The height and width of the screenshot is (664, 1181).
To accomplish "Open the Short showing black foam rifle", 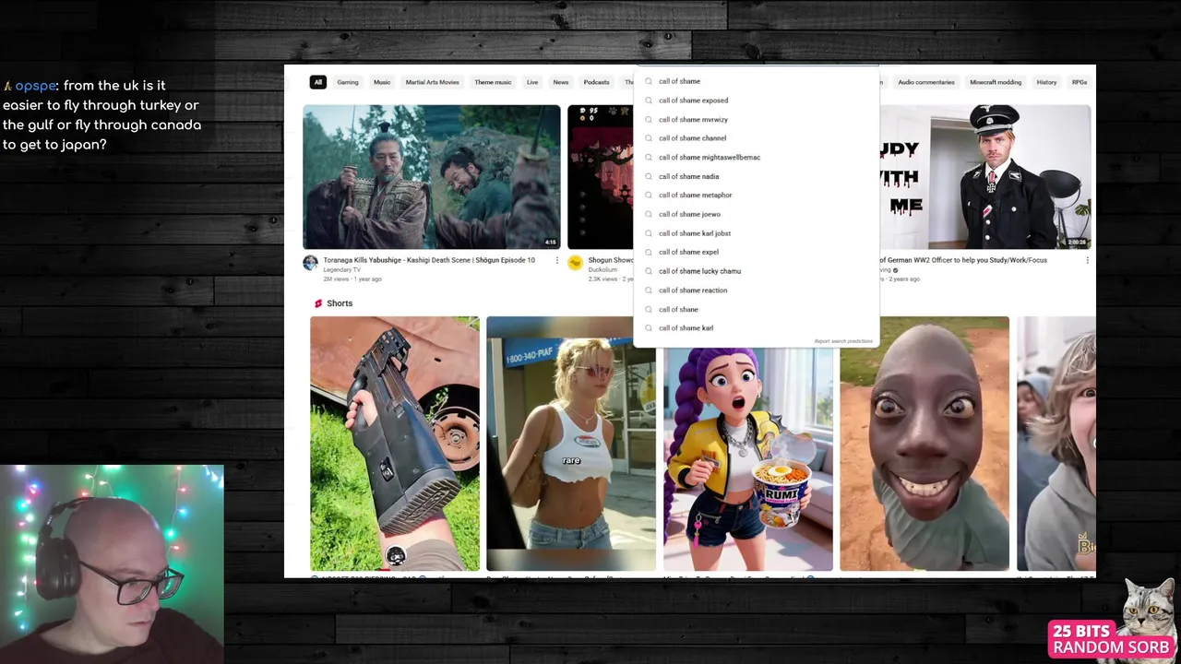I will (395, 444).
